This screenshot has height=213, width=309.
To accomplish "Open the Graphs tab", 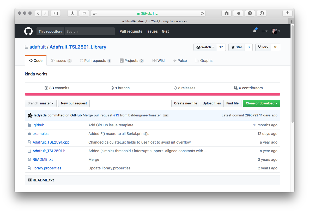I will tap(204, 61).
